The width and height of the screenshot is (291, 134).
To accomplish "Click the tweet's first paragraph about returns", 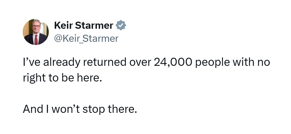I will coord(147,70).
